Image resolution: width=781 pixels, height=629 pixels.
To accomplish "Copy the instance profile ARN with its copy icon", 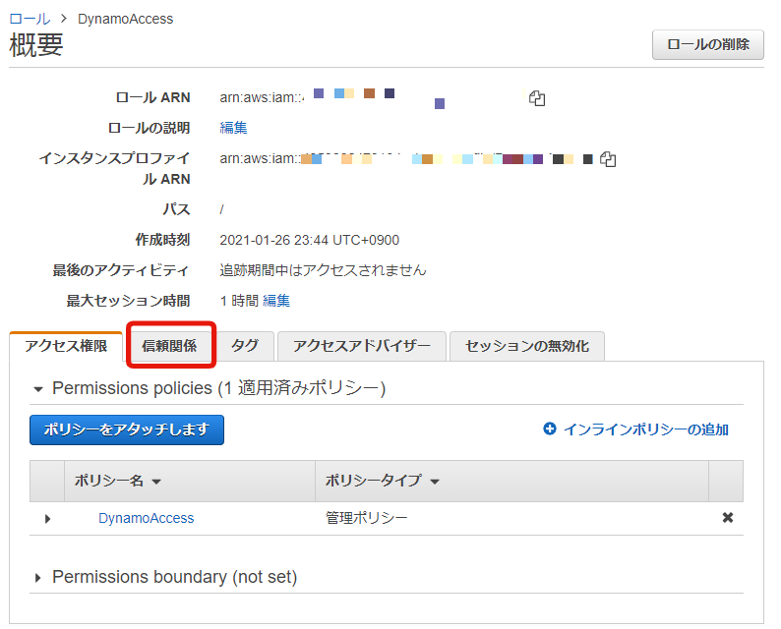I will point(608,159).
